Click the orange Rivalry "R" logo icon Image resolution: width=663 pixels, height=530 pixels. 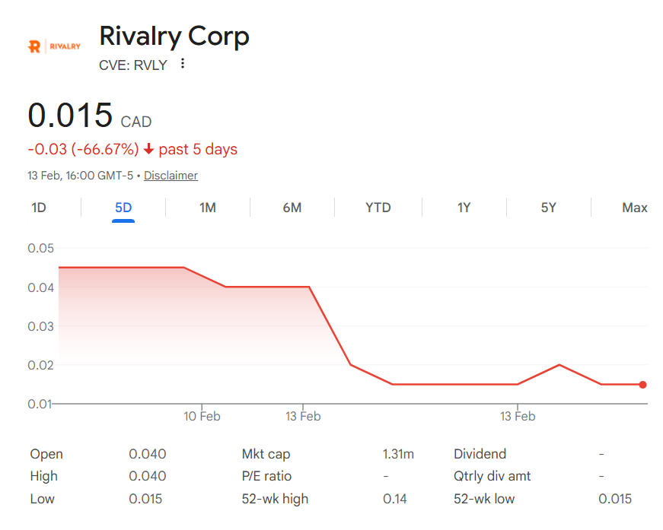click(x=34, y=46)
